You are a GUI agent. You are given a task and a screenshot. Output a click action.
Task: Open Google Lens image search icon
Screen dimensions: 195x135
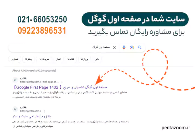(x=132, y=47)
